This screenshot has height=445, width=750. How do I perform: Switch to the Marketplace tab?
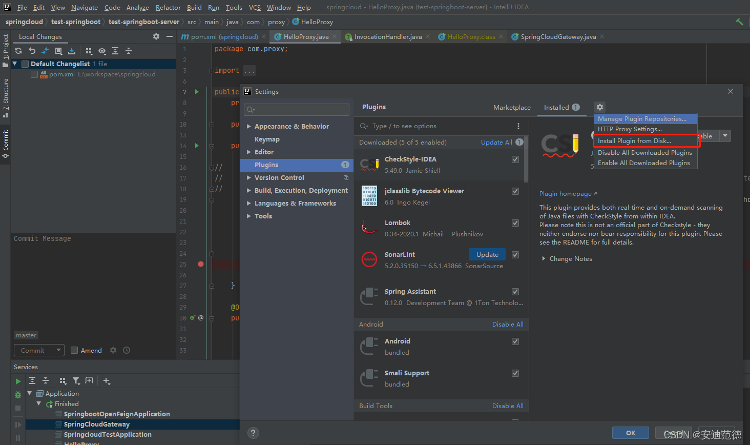tap(512, 107)
